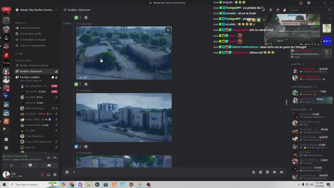Open apps launcher icon in message bar
The height and width of the screenshot is (188, 334).
(281, 172)
